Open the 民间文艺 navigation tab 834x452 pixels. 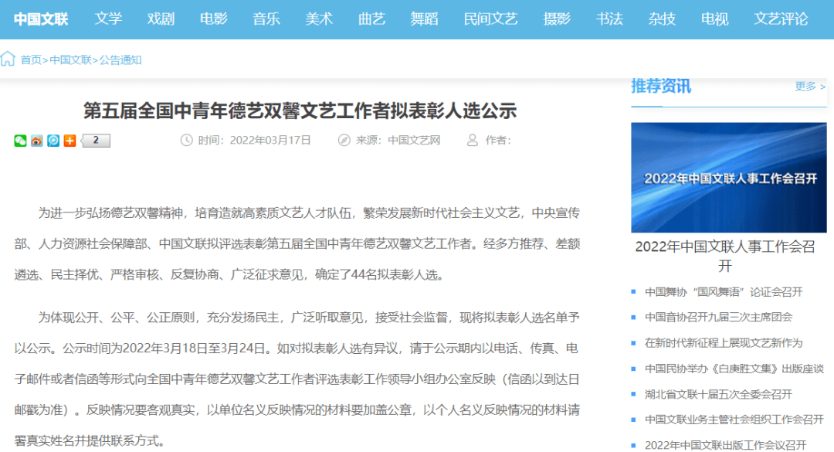pyautogui.click(x=490, y=19)
